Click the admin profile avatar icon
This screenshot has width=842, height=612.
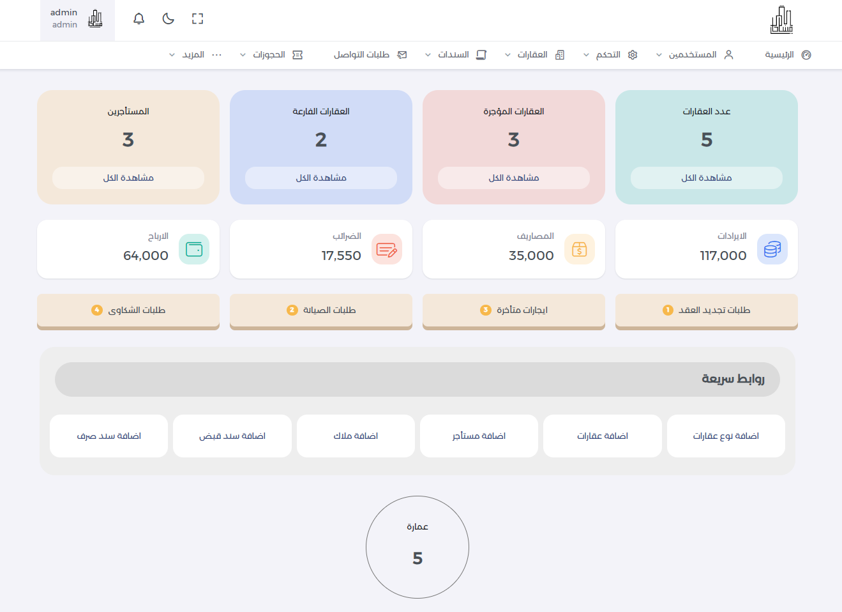[x=95, y=19]
